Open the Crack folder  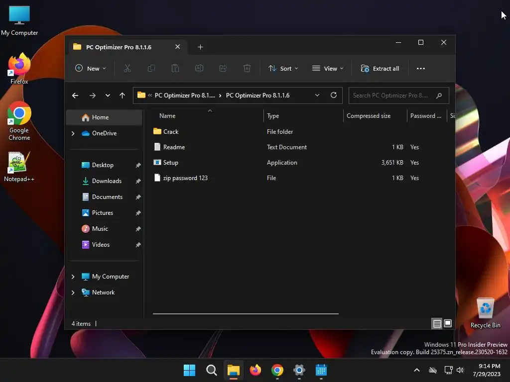point(171,131)
